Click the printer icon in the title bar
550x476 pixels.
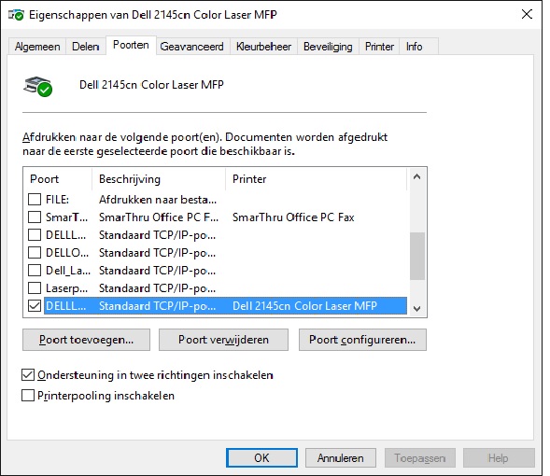tap(16, 15)
